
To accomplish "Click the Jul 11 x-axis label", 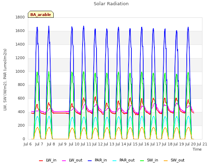I will [86, 144].
